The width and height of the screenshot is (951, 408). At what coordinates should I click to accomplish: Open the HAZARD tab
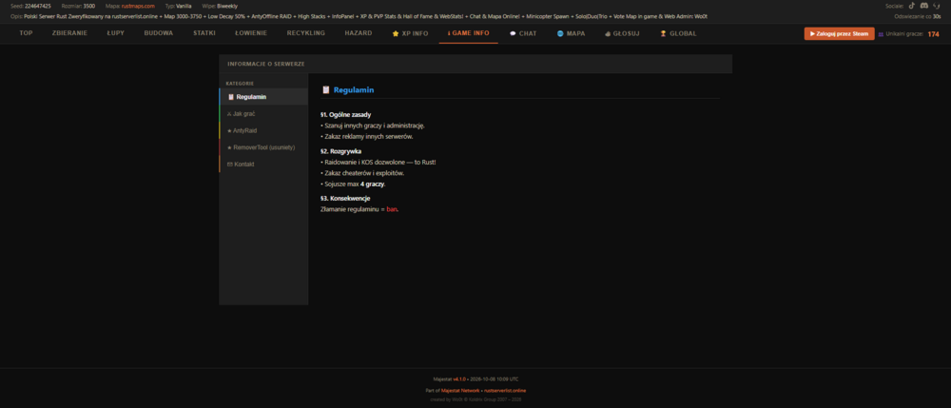[x=359, y=33]
